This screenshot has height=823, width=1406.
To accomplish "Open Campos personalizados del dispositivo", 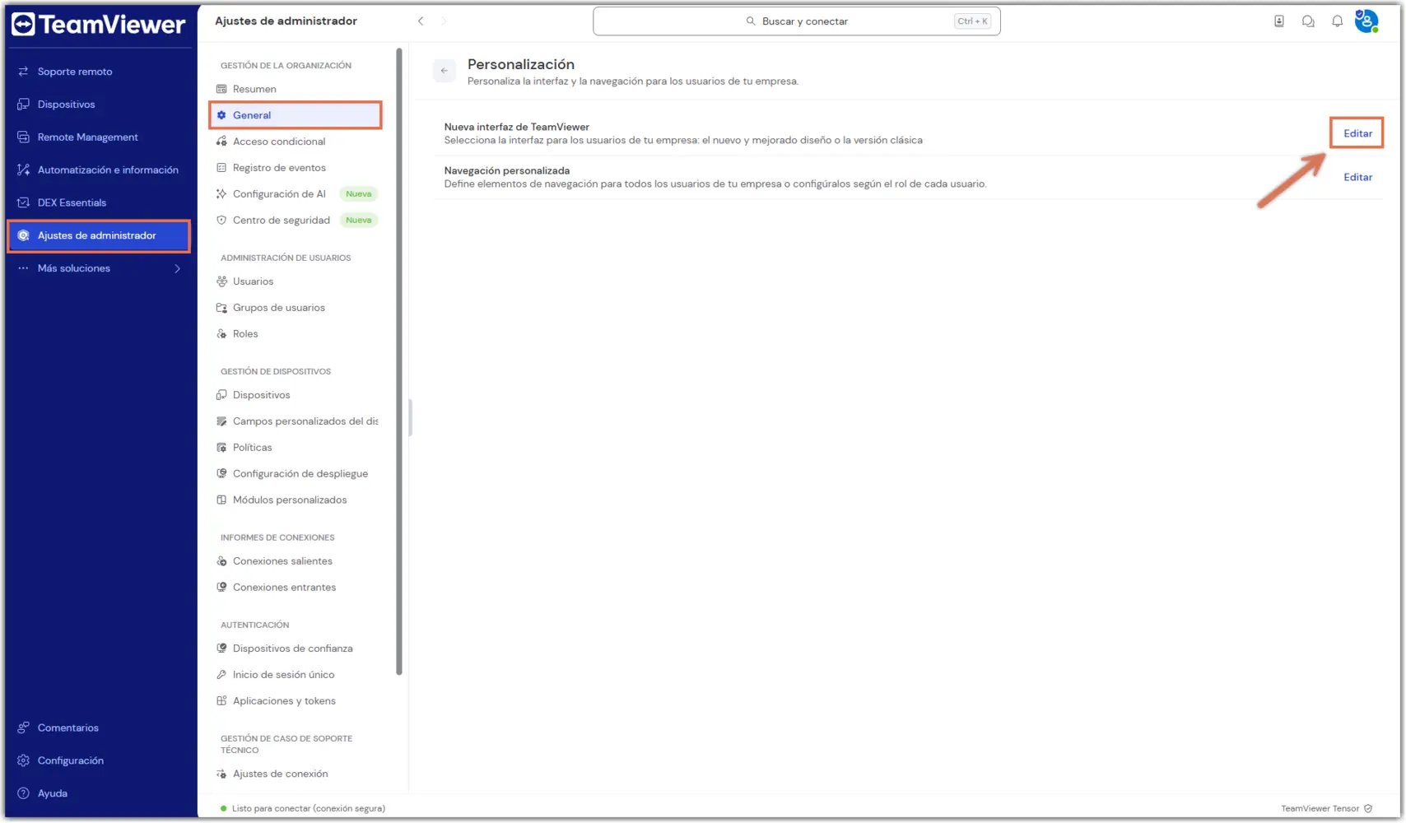I will click(296, 421).
